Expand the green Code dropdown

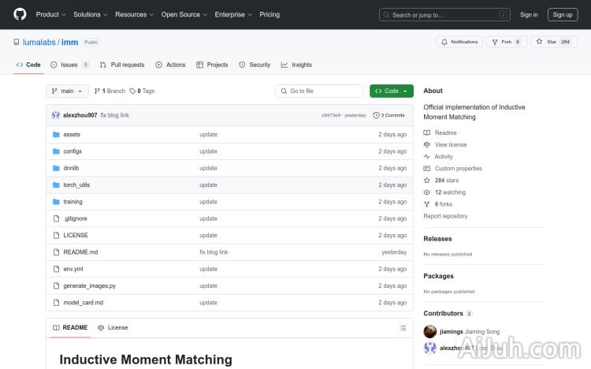pyautogui.click(x=391, y=91)
